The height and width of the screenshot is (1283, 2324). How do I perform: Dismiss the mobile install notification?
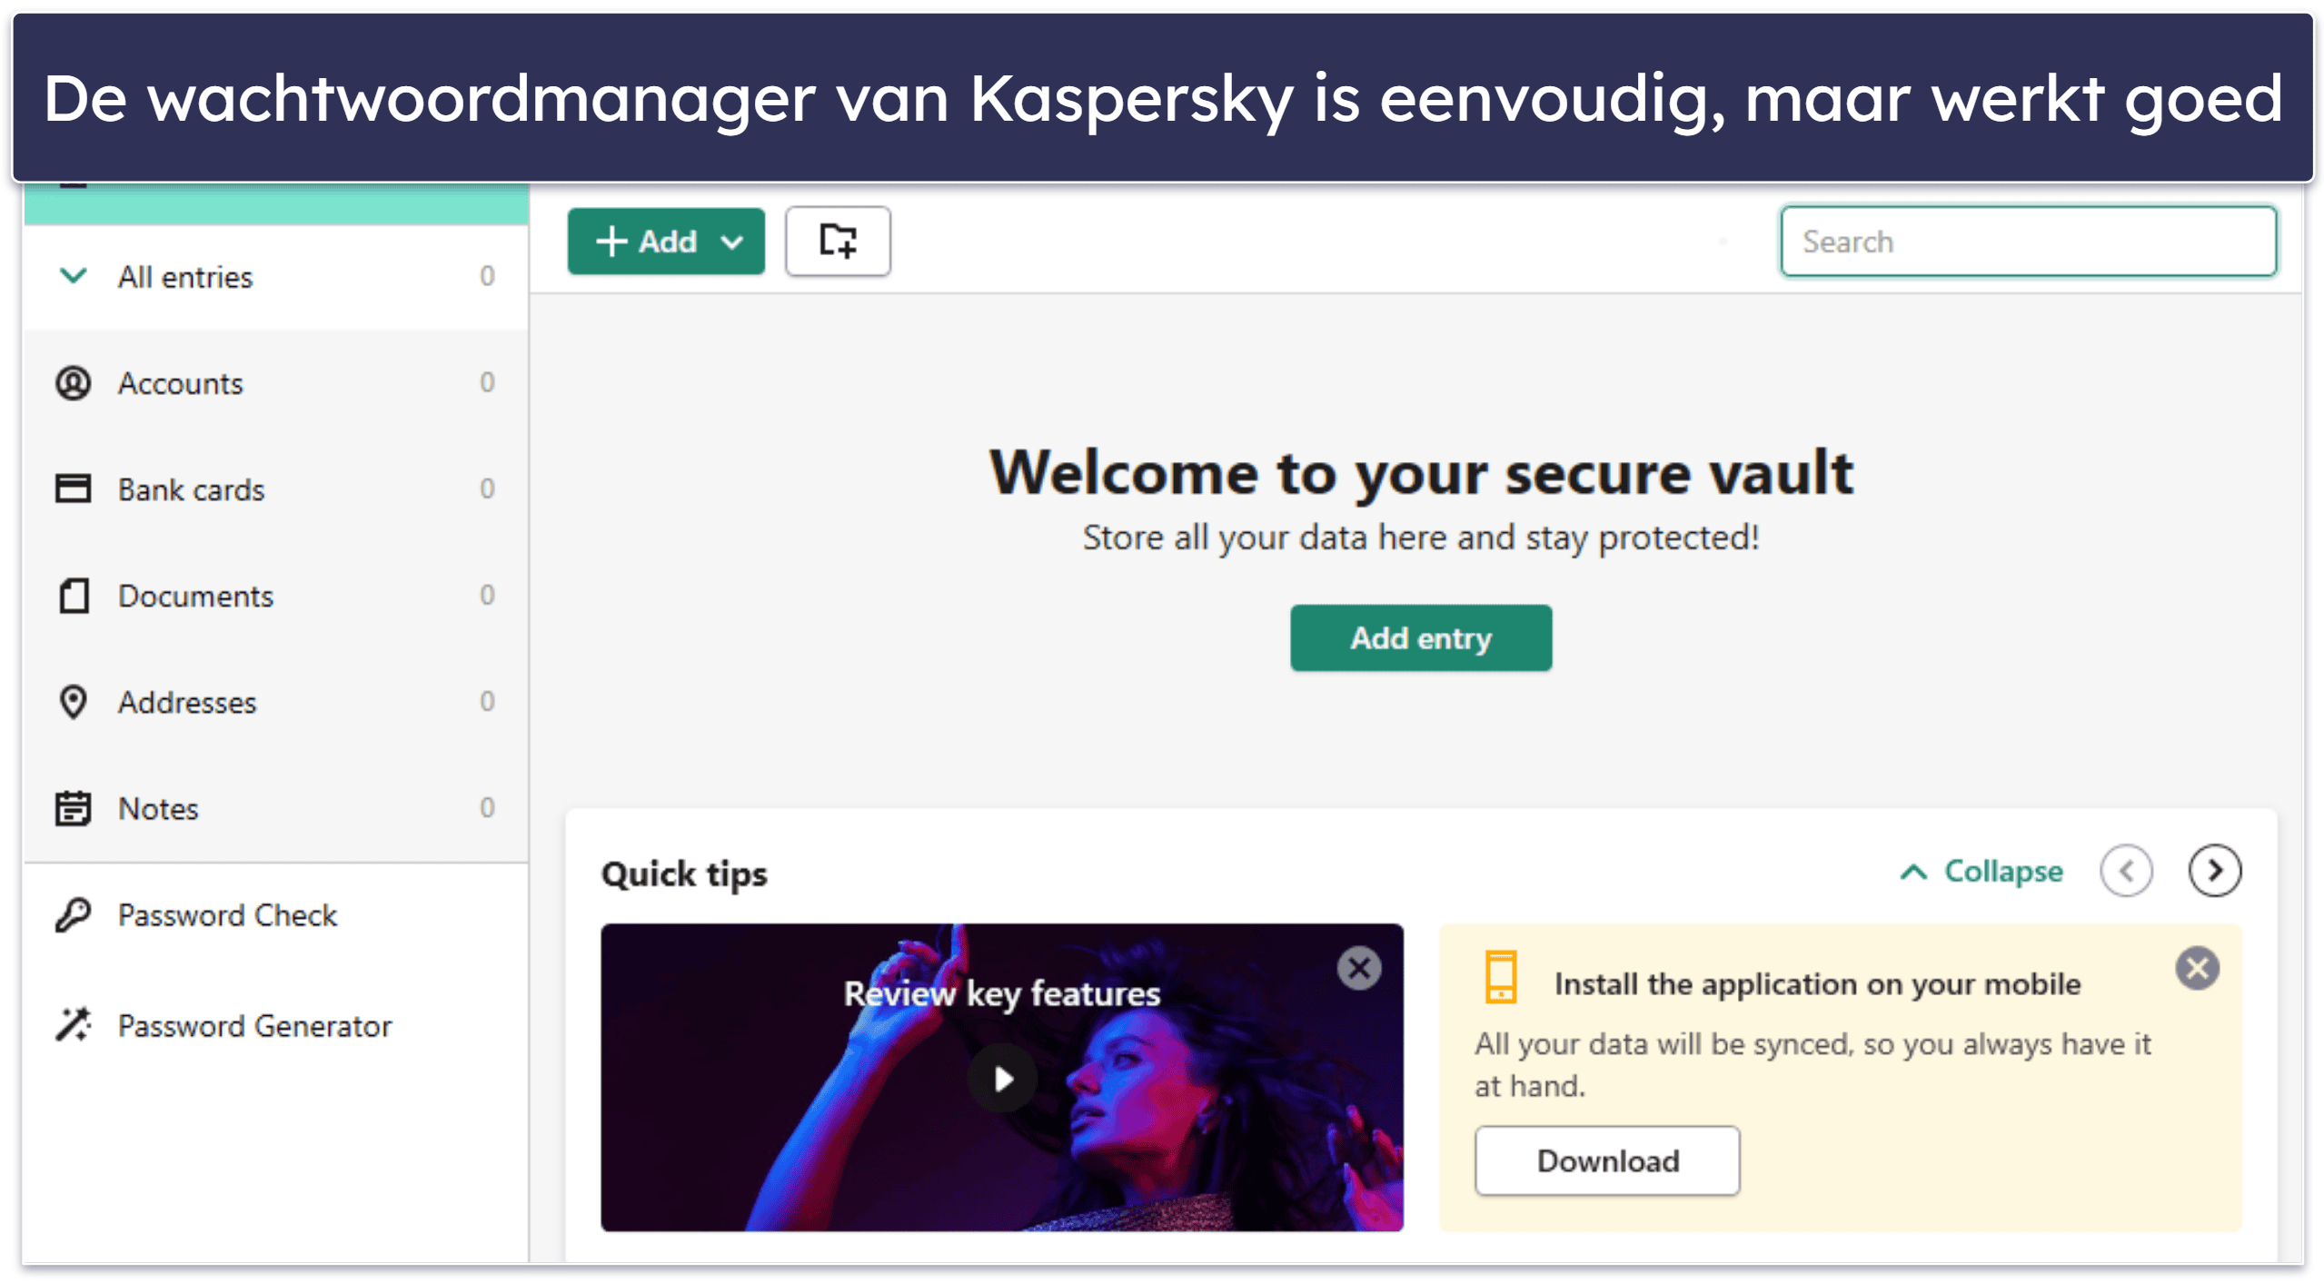(2200, 969)
